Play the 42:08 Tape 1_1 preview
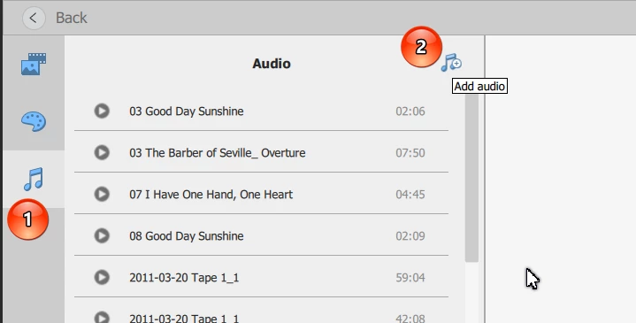The width and height of the screenshot is (636, 323). click(102, 318)
